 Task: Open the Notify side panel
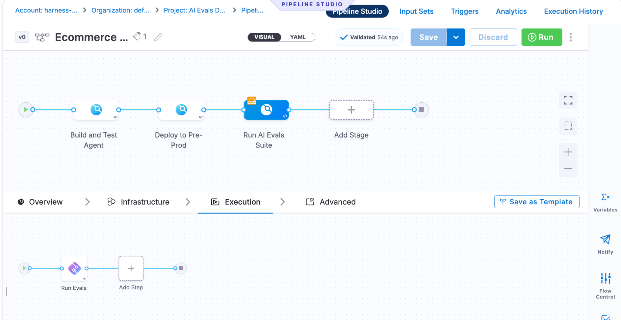pyautogui.click(x=605, y=244)
